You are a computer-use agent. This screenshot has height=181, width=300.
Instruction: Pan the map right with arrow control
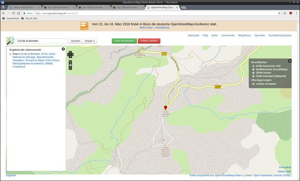(x=72, y=54)
